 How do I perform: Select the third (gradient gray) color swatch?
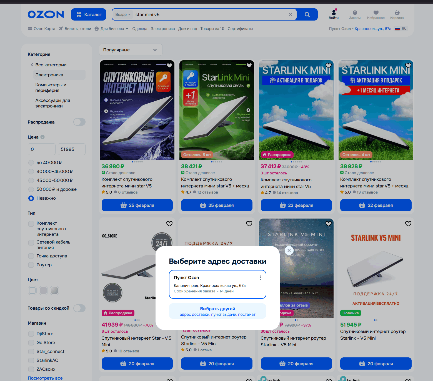pyautogui.click(x=54, y=290)
